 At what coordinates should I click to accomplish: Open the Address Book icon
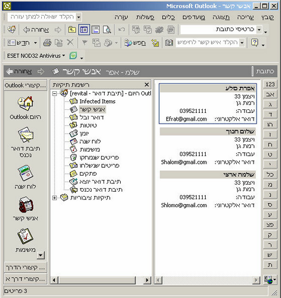[169, 42]
